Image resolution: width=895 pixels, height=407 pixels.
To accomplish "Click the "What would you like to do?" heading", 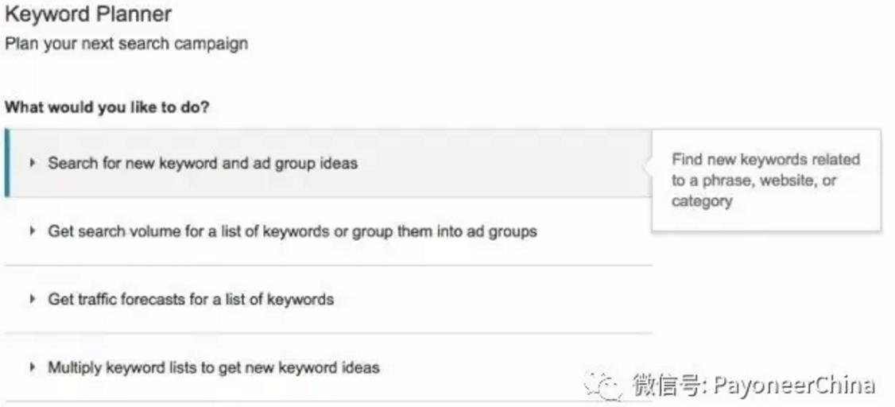I will pos(107,107).
